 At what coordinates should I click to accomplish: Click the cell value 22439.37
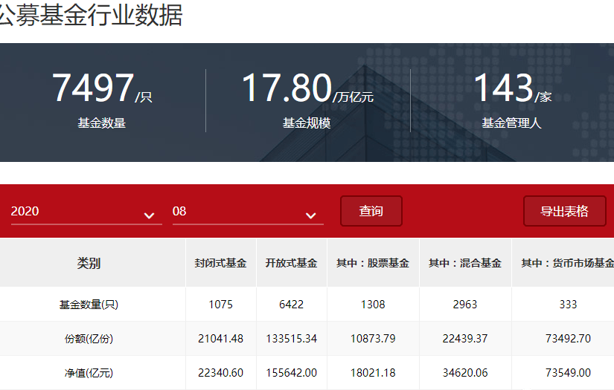465,339
